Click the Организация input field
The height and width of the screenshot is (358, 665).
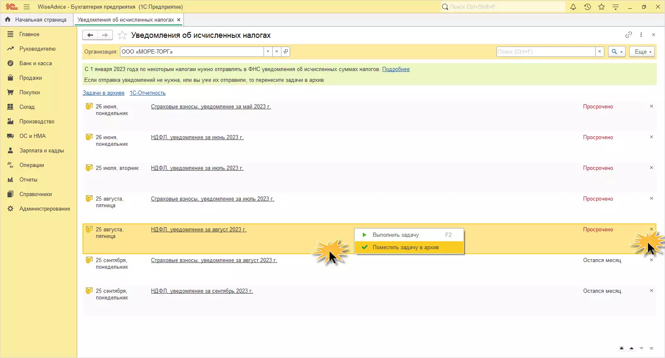point(192,51)
